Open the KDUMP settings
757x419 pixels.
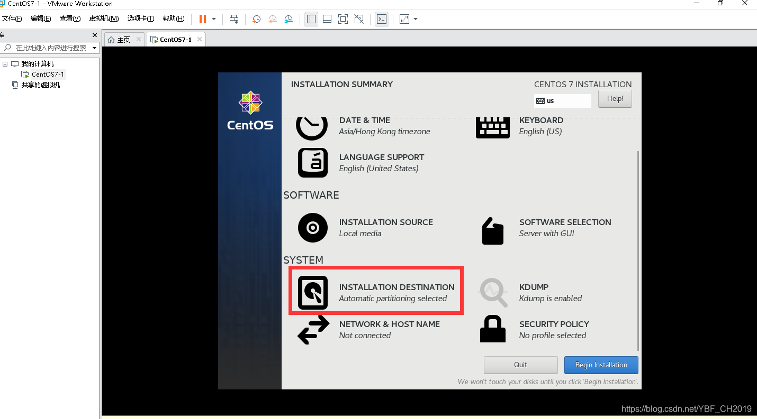coord(530,293)
